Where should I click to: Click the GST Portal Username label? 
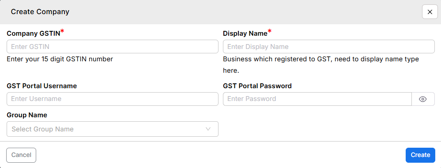pos(41,86)
